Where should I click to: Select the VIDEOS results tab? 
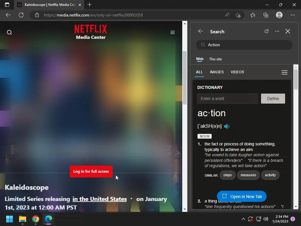point(237,72)
